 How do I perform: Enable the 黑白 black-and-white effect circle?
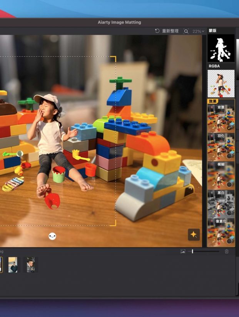(x=229, y=212)
